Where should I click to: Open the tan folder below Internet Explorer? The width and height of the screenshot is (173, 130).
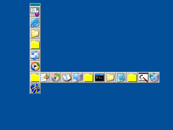[x=35, y=34]
